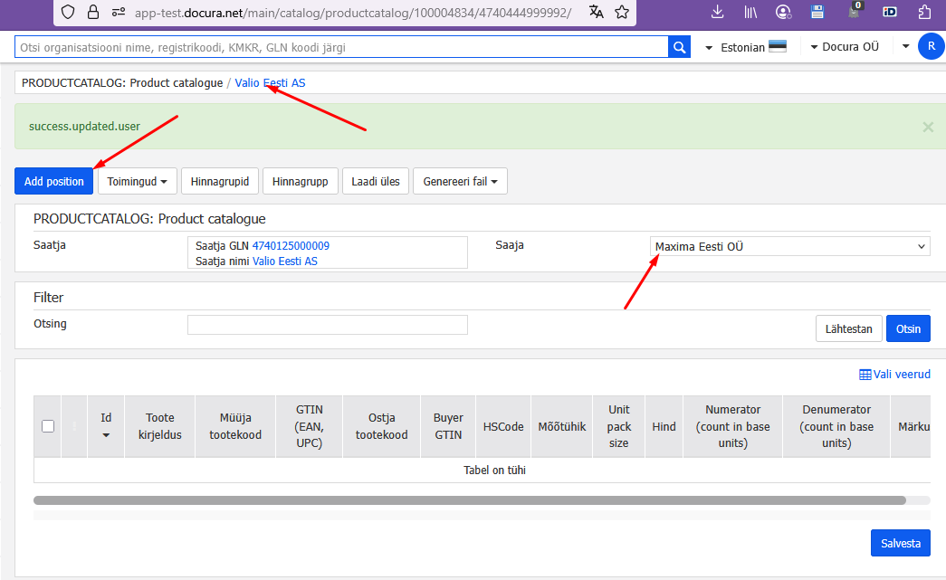The image size is (946, 580).
Task: Click the HSCode column header
Action: point(503,426)
